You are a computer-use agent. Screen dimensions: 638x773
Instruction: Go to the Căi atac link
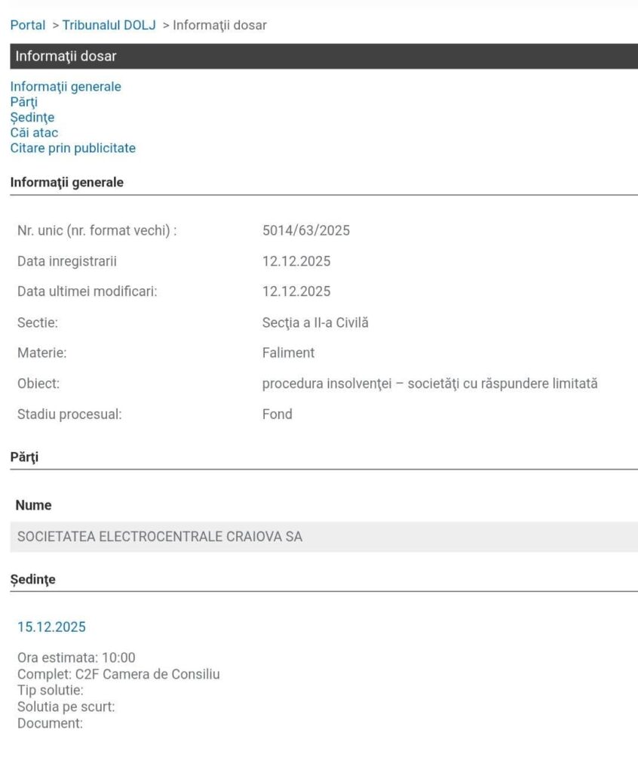pyautogui.click(x=34, y=133)
